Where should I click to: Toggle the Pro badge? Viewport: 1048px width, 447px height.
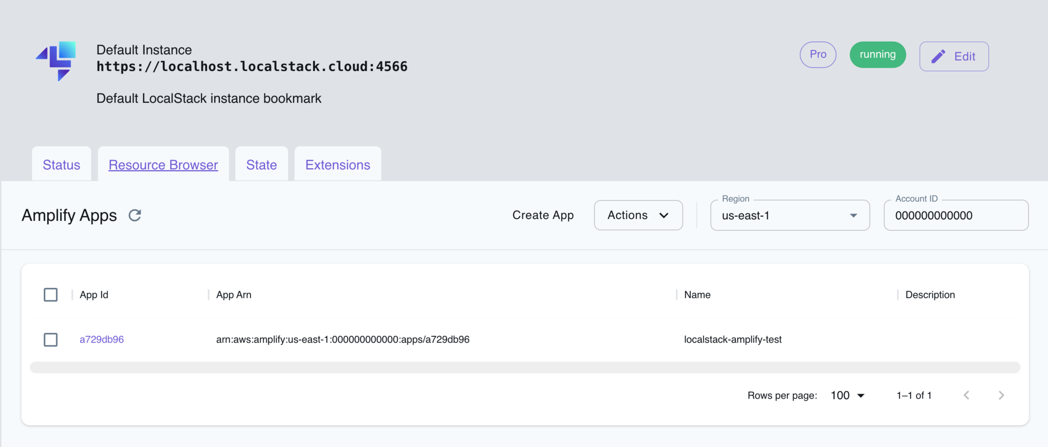click(x=818, y=54)
